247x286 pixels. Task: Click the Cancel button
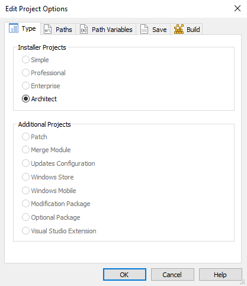click(x=172, y=274)
